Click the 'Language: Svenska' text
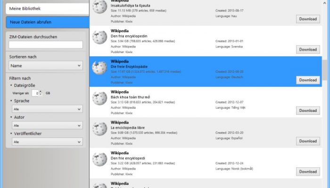 [x=229, y=47]
